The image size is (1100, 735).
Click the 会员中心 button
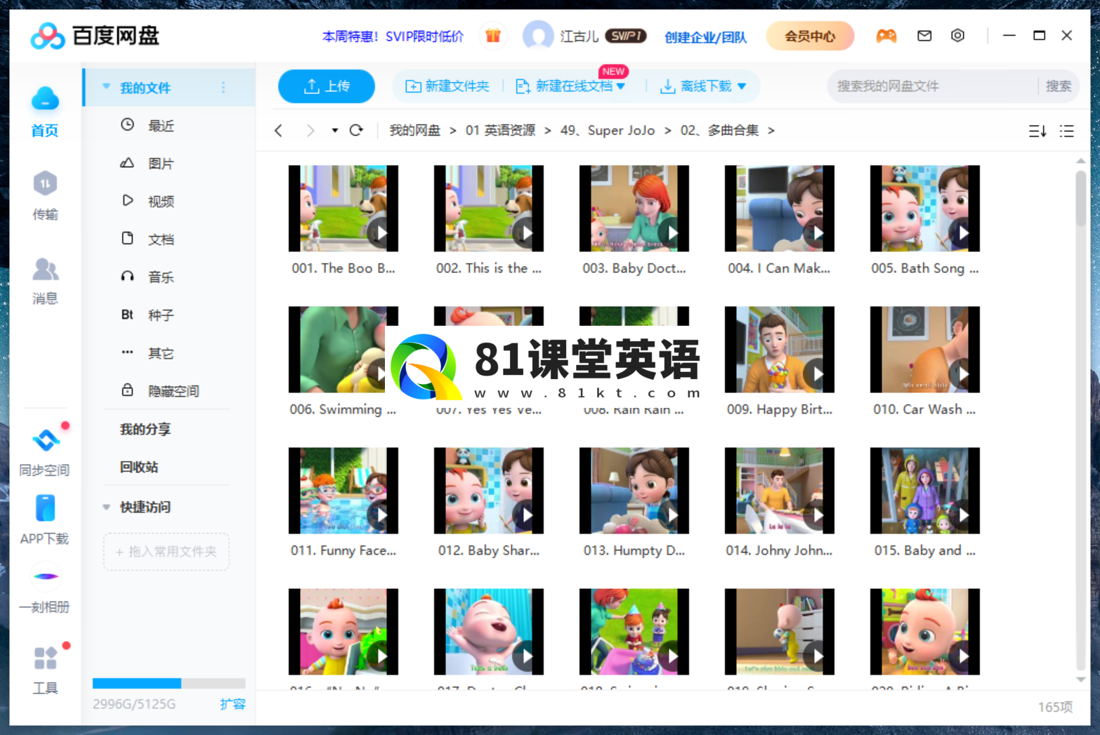pyautogui.click(x=810, y=36)
